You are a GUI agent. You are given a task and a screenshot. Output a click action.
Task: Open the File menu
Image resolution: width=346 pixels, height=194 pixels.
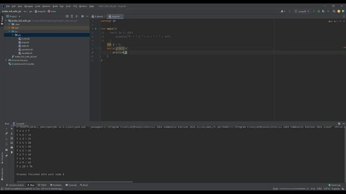[x=8, y=6]
